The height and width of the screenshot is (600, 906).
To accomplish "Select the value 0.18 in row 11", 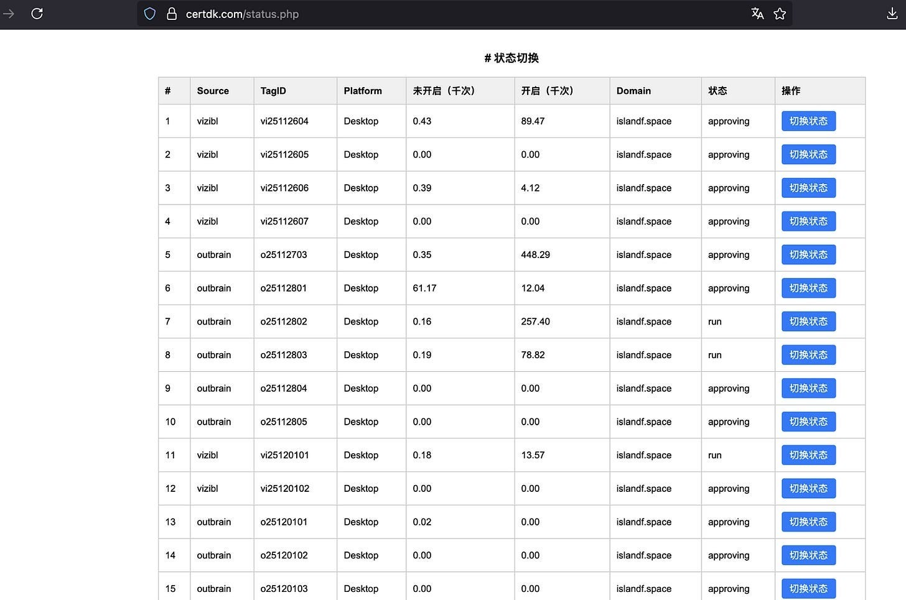I will pyautogui.click(x=422, y=455).
